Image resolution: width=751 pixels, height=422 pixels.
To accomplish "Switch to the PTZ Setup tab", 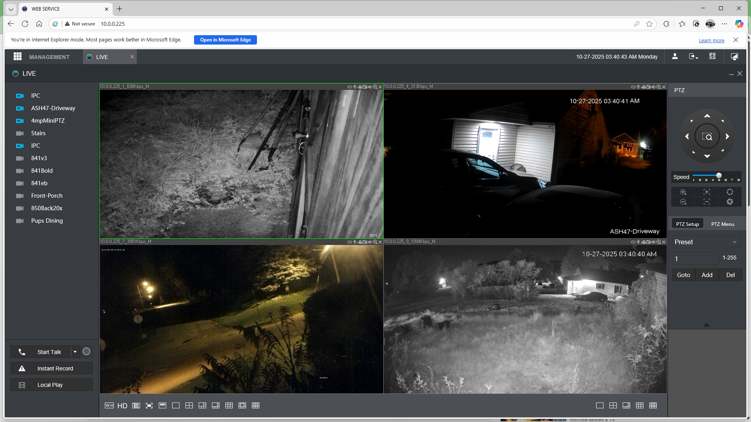I will click(x=688, y=224).
